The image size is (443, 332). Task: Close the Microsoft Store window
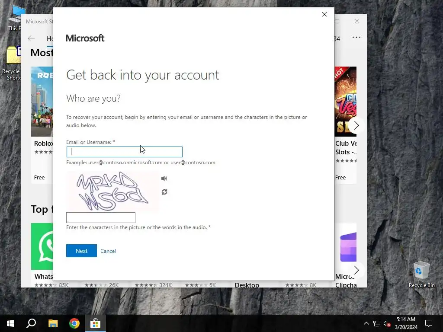pyautogui.click(x=357, y=21)
